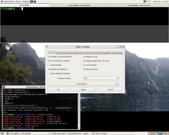
Task: Open the weather applet showing 79 °F
Action: click(147, 2)
